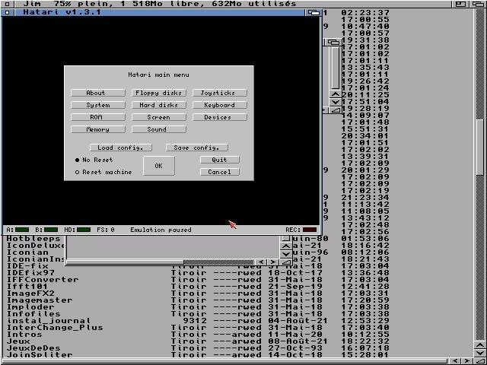
Task: Select the Hotbleeps entry in listing
Action: pyautogui.click(x=33, y=239)
